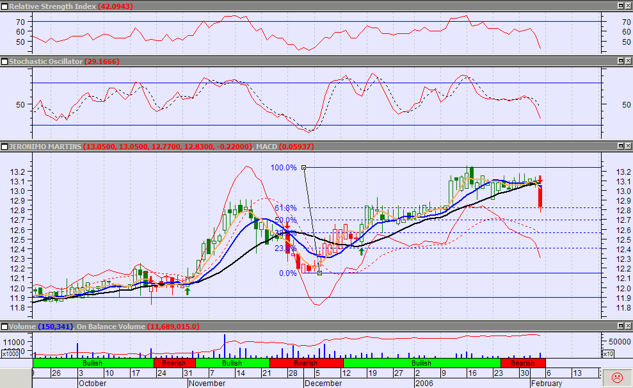
Task: Select the red sell arrow at late November
Action: (287, 225)
